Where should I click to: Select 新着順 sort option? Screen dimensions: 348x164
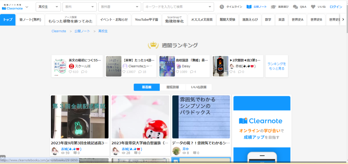click(x=146, y=87)
